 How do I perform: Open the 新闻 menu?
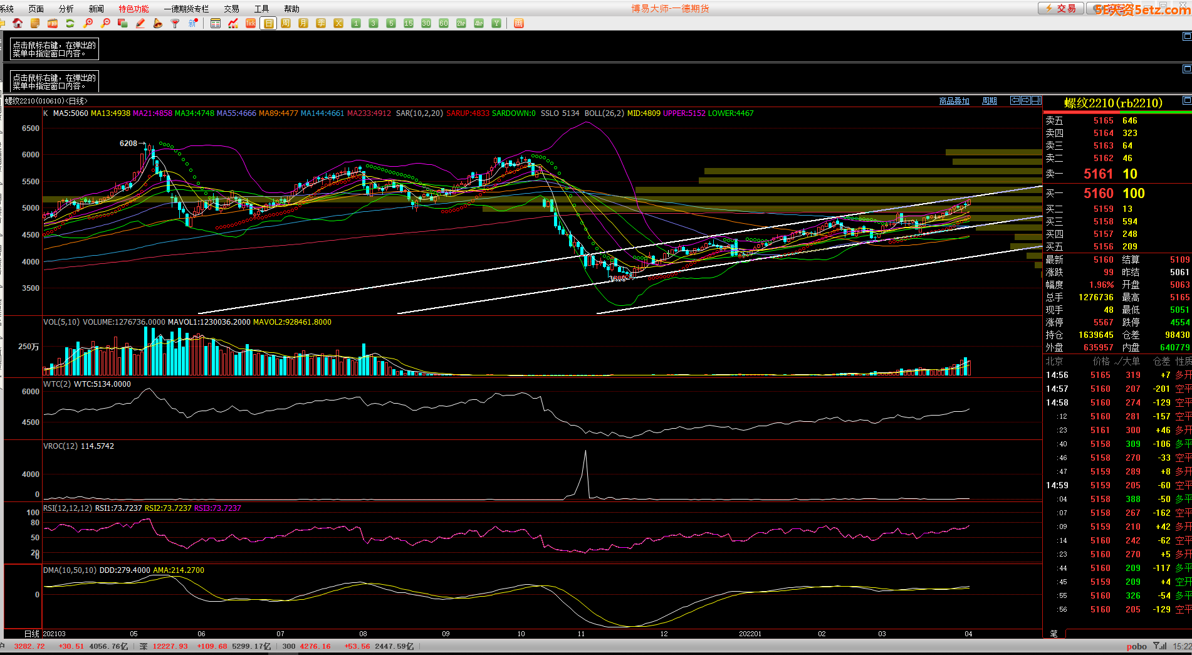click(x=96, y=9)
